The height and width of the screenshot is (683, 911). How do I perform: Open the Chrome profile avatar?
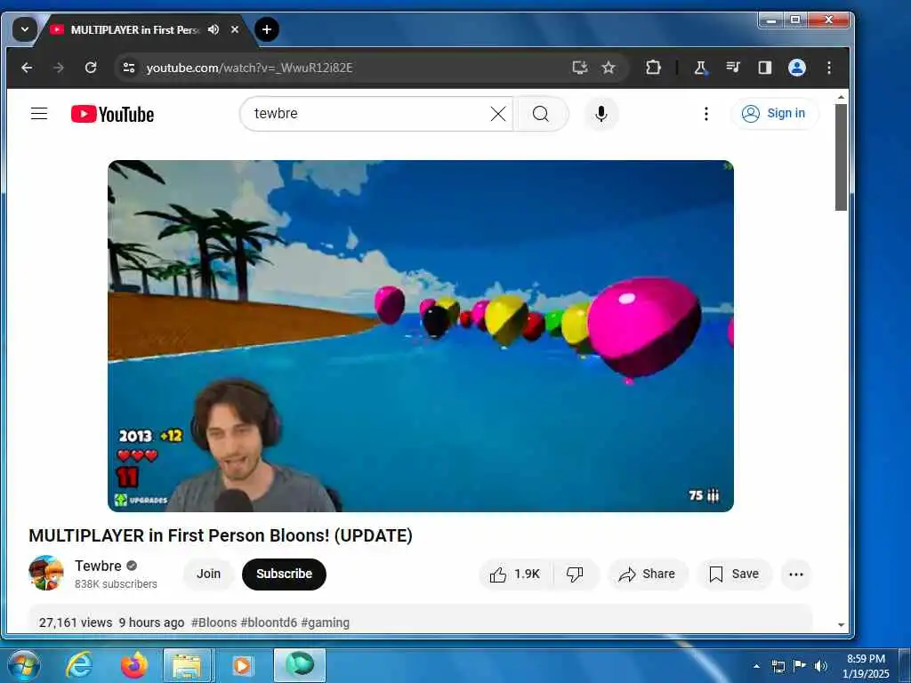coord(797,68)
